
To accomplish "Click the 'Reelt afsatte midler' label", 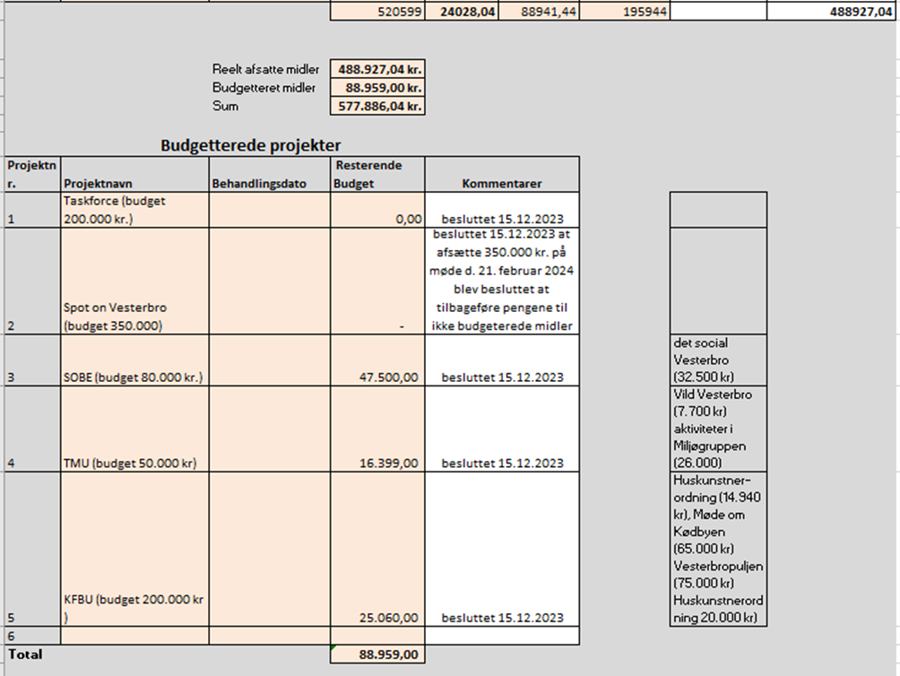I will tap(265, 69).
